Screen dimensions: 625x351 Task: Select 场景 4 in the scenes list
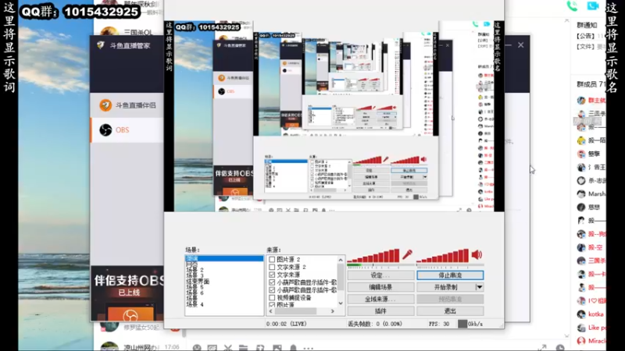point(195,304)
